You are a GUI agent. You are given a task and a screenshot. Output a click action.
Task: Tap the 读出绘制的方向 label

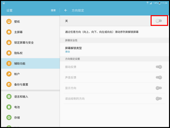pyautogui.click(x=75, y=99)
